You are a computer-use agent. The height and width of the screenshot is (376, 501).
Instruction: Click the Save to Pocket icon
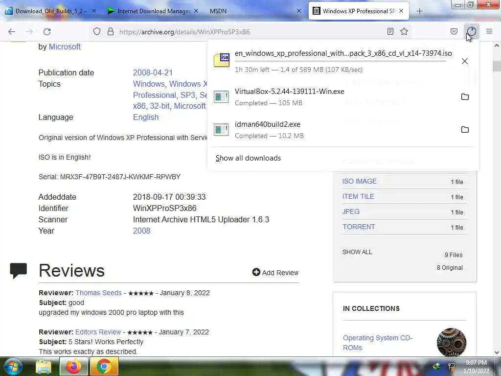tap(454, 31)
